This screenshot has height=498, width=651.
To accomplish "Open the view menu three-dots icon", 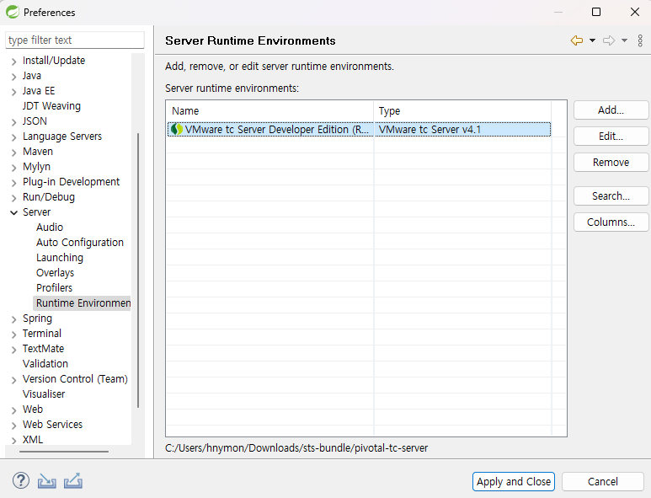I will [640, 40].
